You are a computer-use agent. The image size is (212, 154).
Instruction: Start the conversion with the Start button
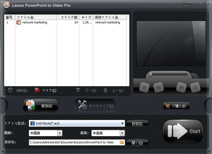[183, 131]
